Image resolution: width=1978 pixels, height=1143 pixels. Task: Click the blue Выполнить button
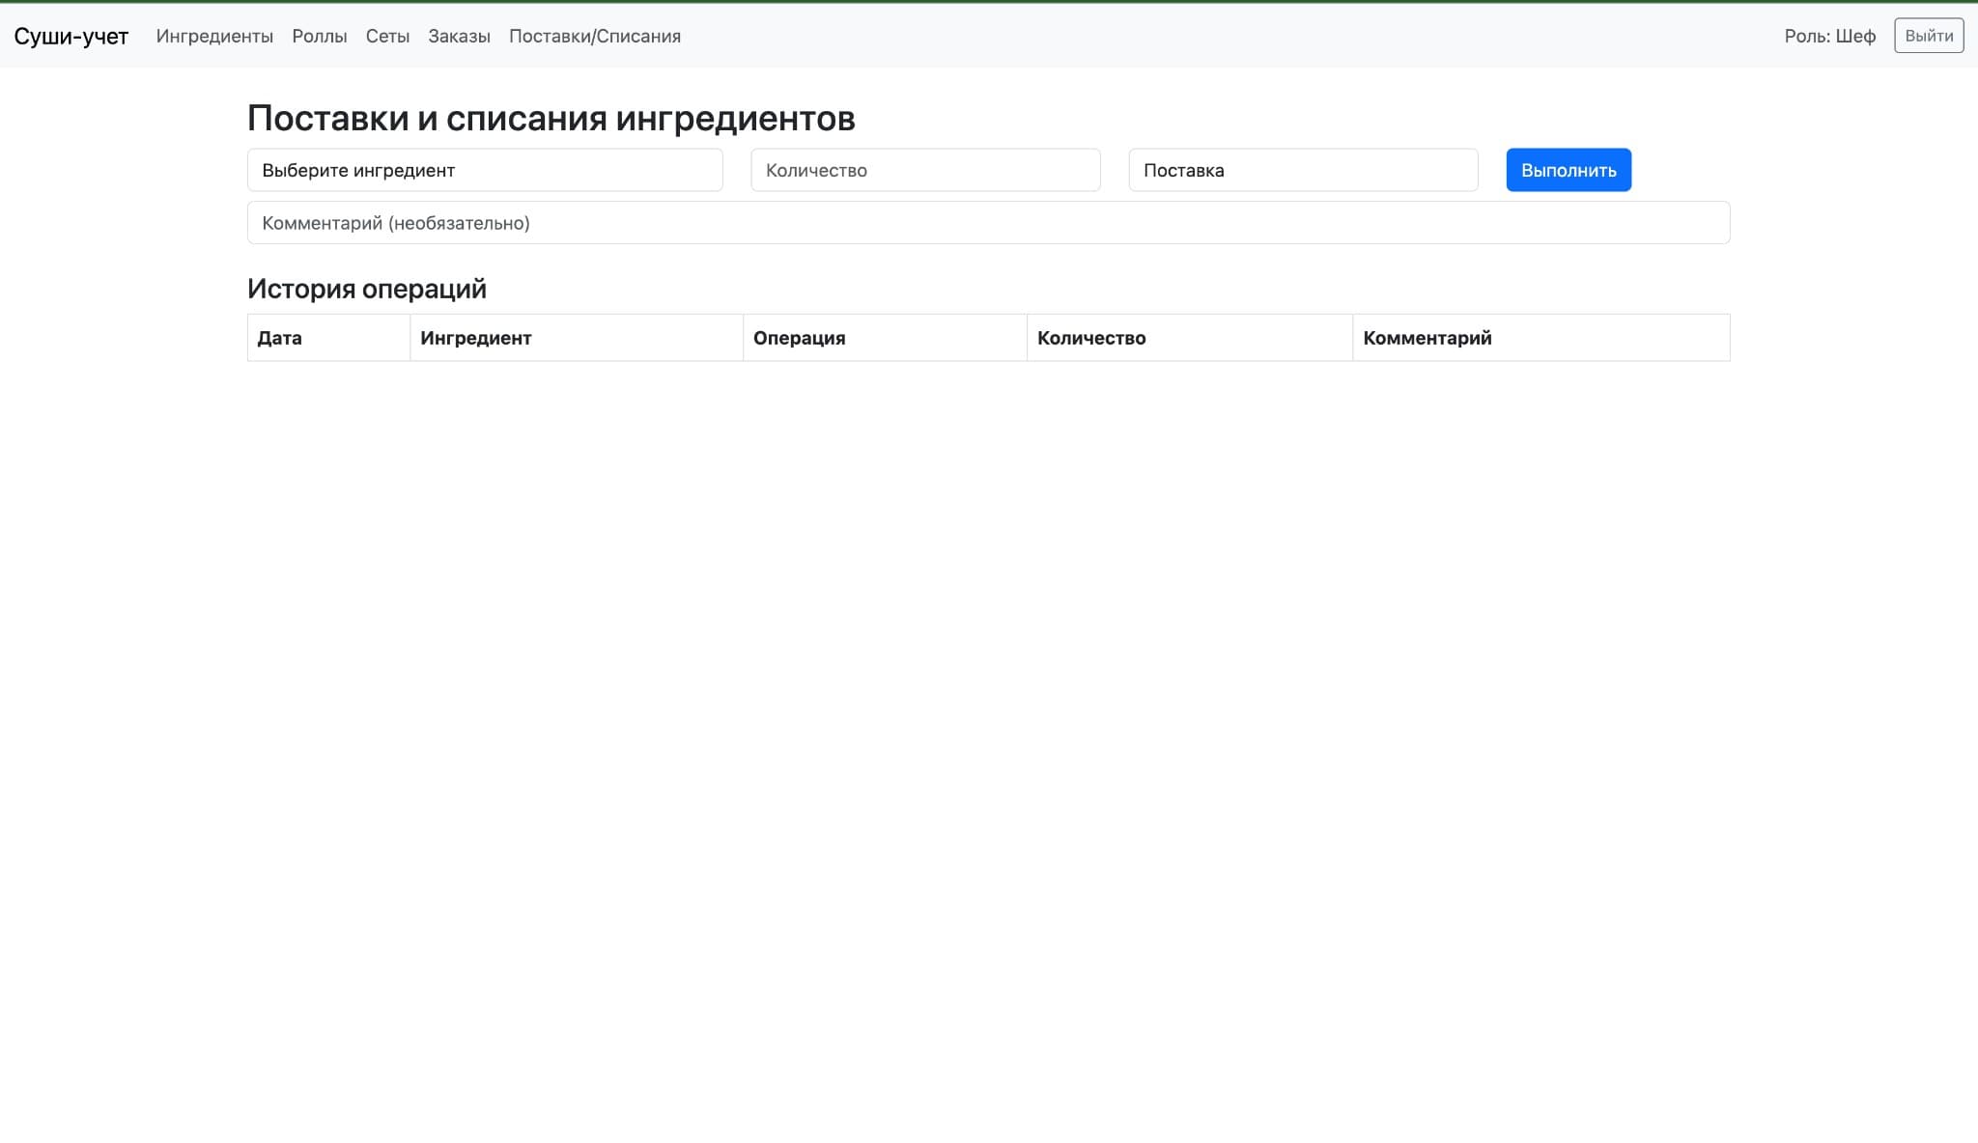tap(1568, 170)
